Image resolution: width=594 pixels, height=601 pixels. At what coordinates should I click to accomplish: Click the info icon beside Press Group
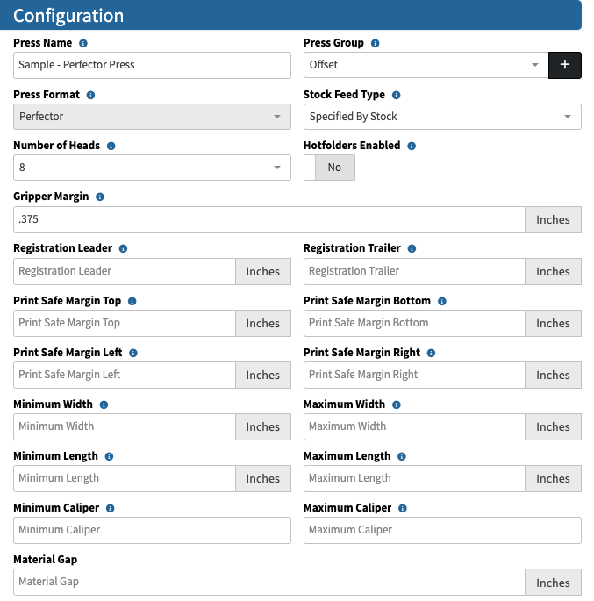[376, 43]
